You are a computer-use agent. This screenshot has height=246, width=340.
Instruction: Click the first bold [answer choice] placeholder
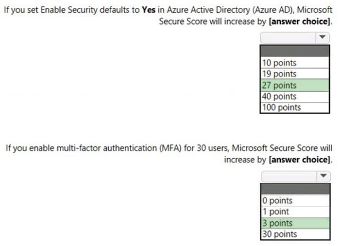coord(300,21)
